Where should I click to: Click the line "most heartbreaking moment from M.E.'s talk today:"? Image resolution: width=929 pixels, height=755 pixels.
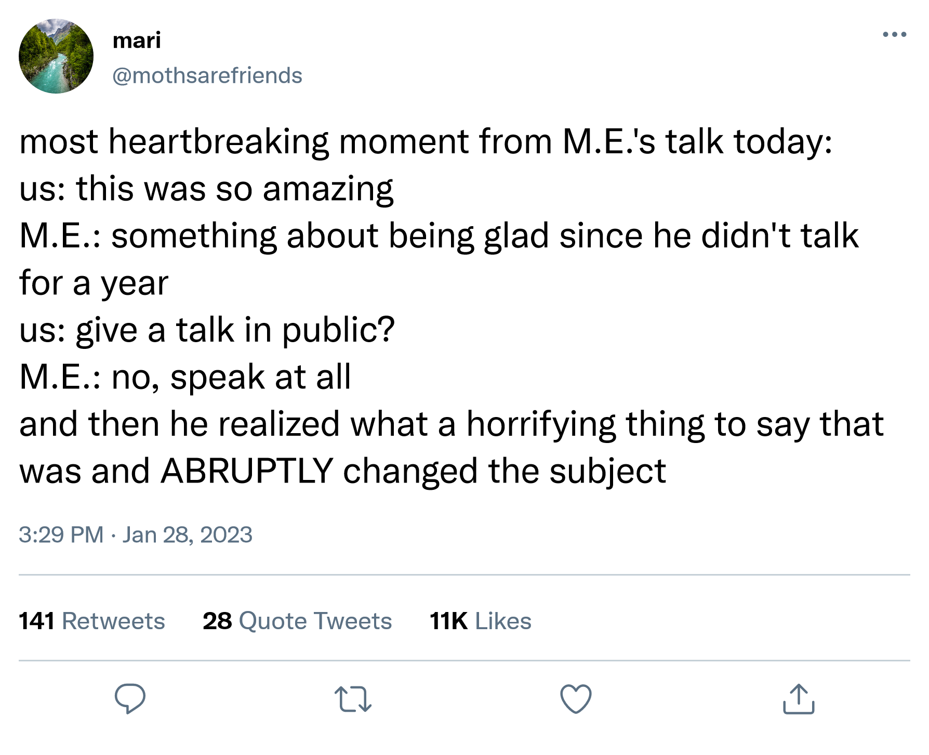[426, 141]
